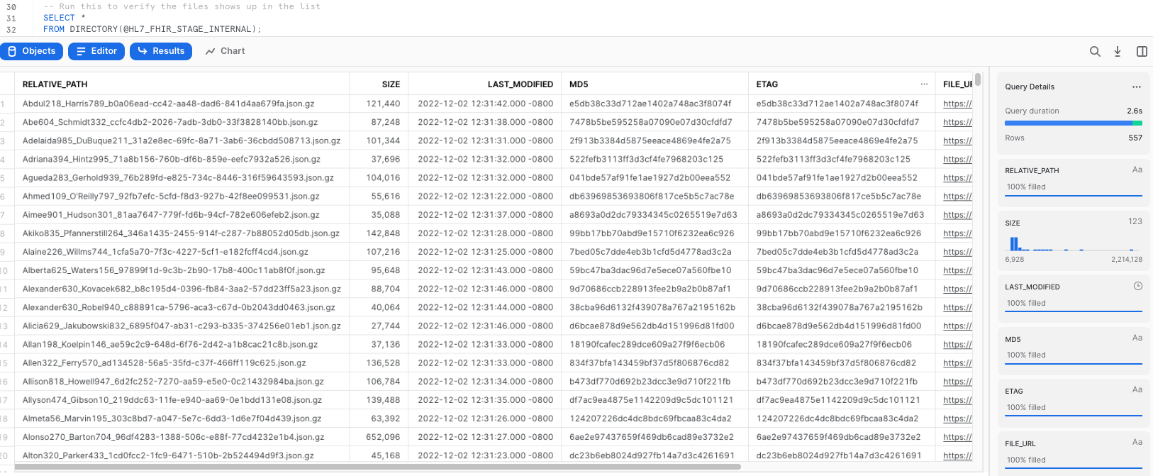Sort by the RELATIVE_PATH column header
This screenshot has height=476, width=1153.
(55, 84)
